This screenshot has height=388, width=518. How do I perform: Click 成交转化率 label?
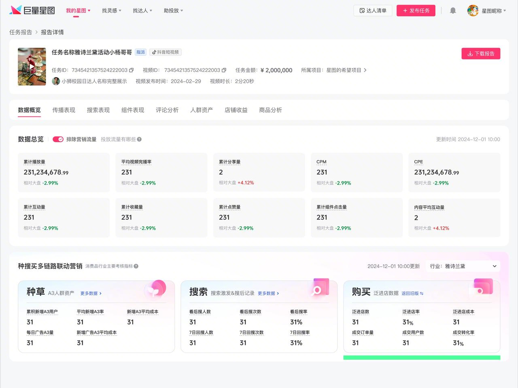coord(463,333)
